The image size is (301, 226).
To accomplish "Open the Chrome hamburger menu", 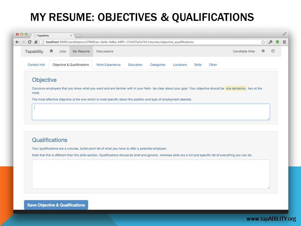I will click(284, 42).
